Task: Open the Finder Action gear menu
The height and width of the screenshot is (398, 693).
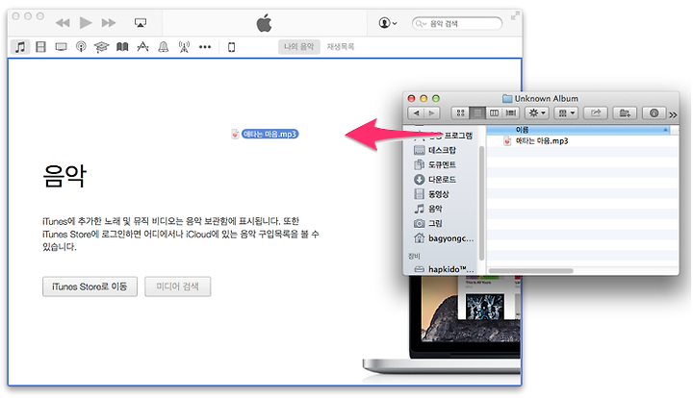Action: click(x=536, y=113)
